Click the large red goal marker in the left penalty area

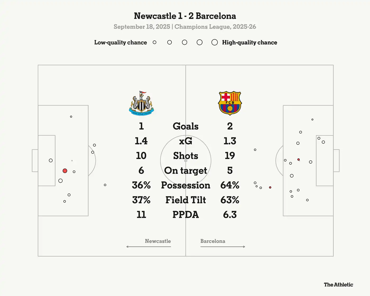(x=65, y=171)
